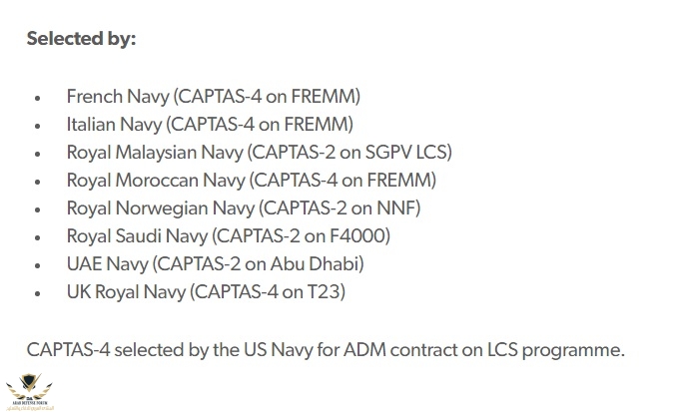The height and width of the screenshot is (412, 691).
Task: Click the bullet before Royal Saudi Navy
Action: 38,237
